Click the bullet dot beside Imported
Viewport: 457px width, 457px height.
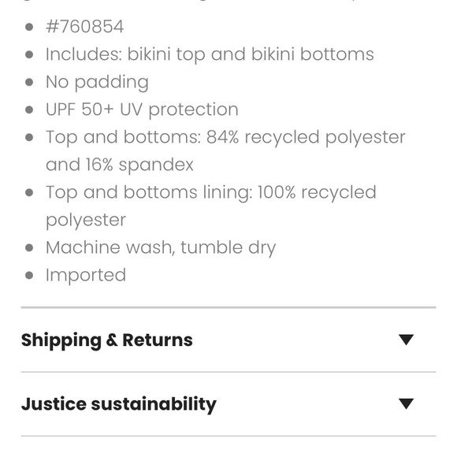tap(29, 276)
